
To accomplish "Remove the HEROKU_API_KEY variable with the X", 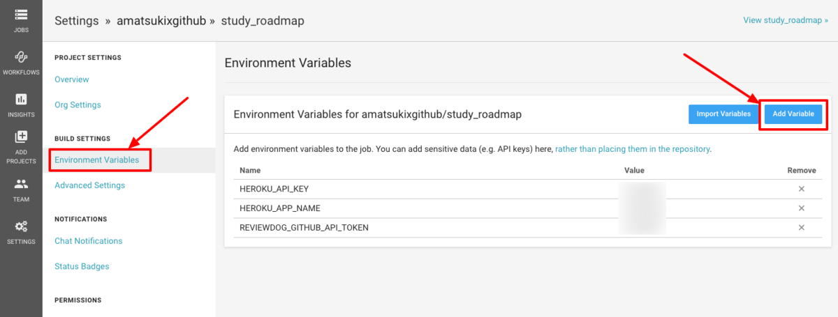I will 802,189.
